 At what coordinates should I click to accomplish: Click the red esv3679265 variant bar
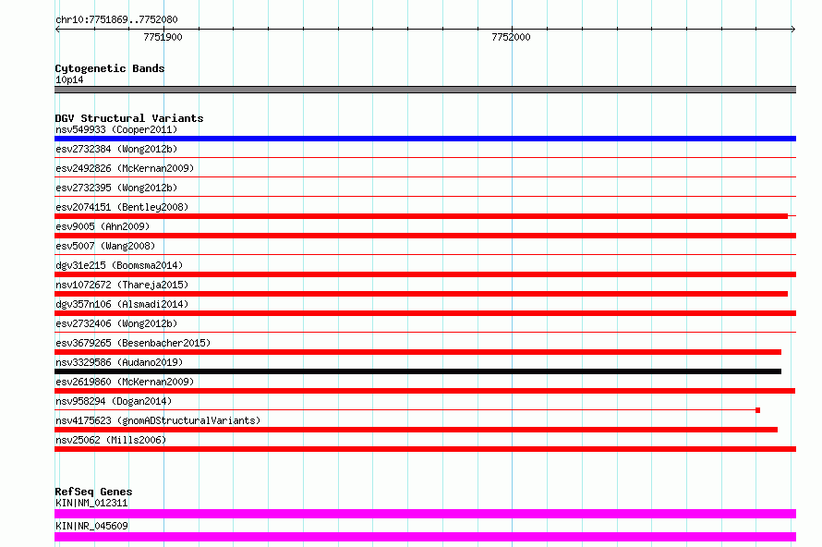[x=417, y=352]
